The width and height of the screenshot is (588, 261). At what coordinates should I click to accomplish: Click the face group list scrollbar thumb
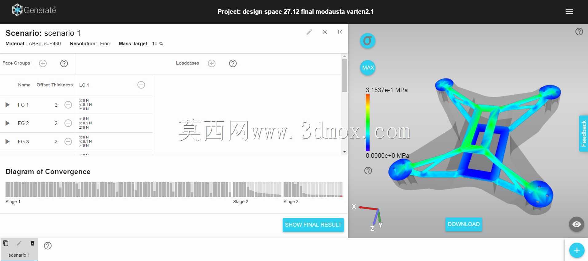point(344,75)
